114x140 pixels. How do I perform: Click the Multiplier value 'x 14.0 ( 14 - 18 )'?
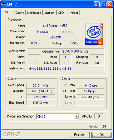(41, 91)
